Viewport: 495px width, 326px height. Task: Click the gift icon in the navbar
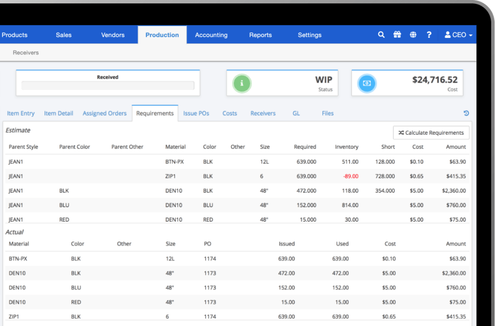(x=397, y=35)
